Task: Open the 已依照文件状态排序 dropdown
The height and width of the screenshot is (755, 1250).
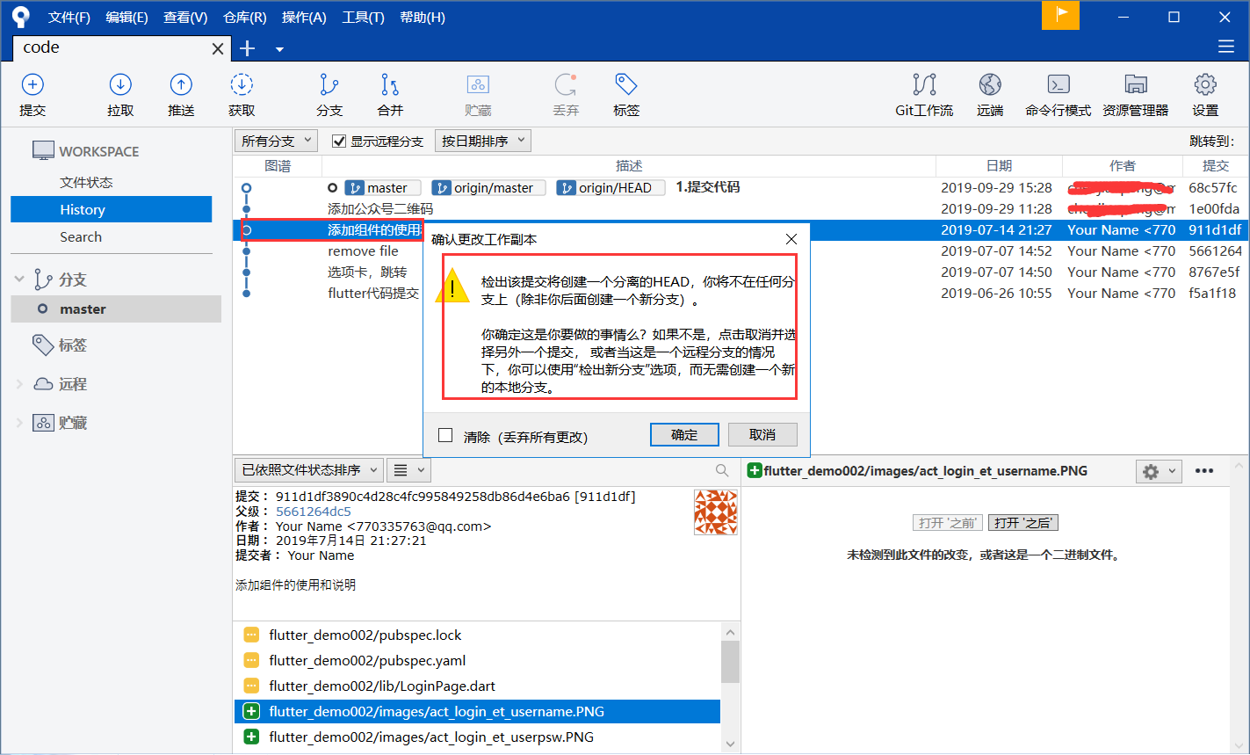Action: coord(308,470)
